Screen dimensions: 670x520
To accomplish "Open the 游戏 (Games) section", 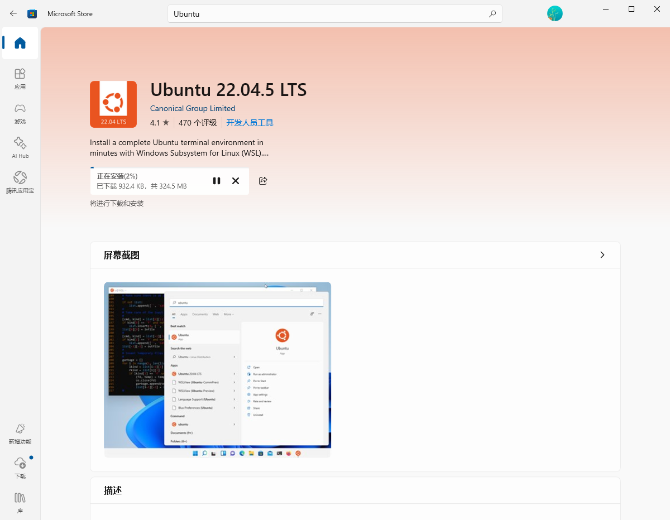I will click(20, 113).
